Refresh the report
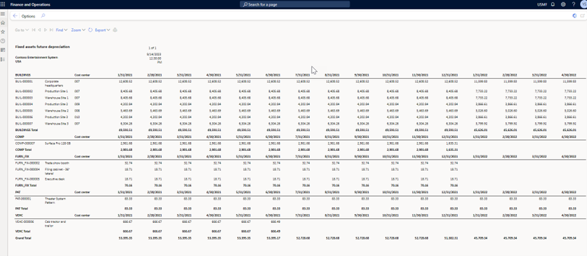The image size is (587, 256). coord(90,30)
